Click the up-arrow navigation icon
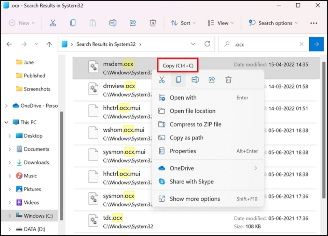 point(49,44)
